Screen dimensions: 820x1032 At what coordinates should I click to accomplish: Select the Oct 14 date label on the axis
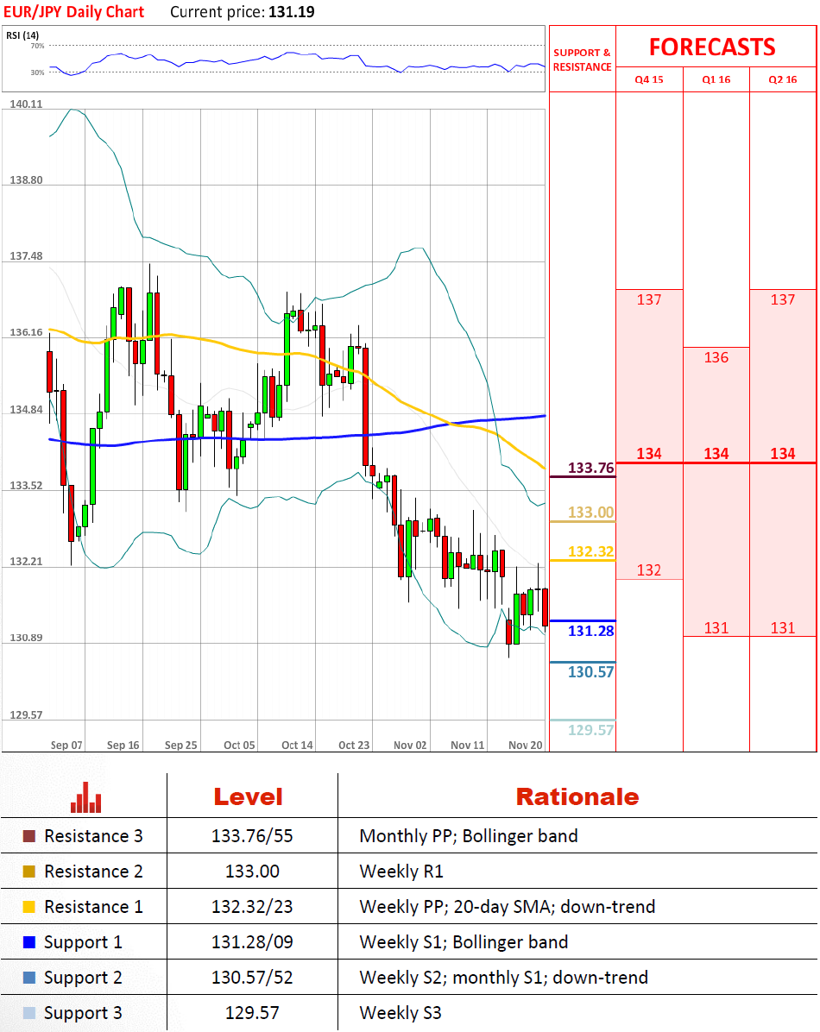[297, 745]
